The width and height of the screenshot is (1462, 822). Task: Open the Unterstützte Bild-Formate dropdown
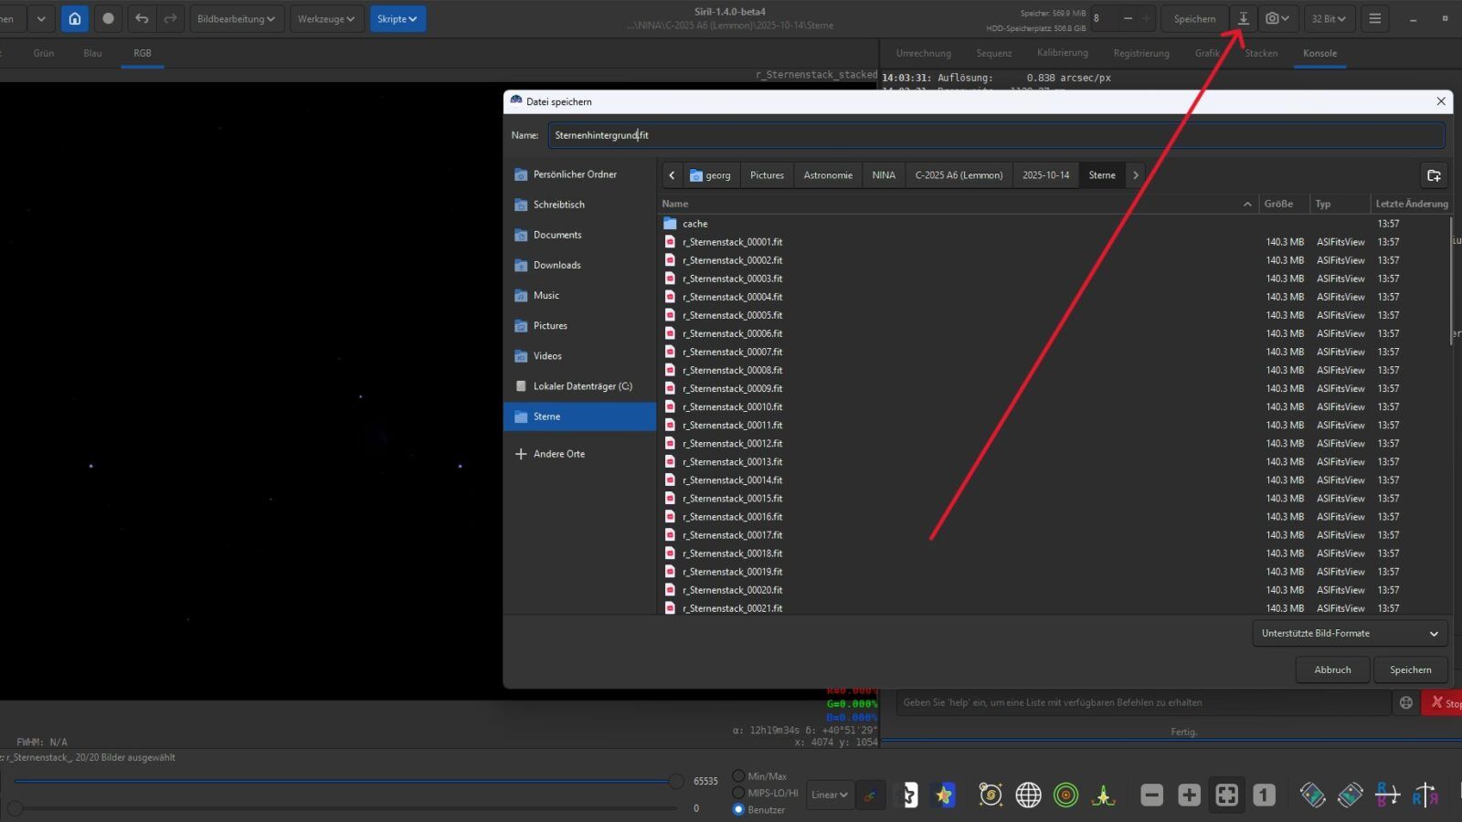point(1349,633)
